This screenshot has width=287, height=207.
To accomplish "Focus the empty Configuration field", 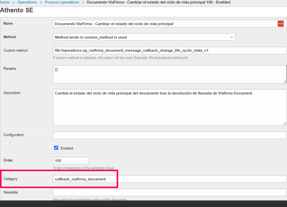I will (170, 135).
